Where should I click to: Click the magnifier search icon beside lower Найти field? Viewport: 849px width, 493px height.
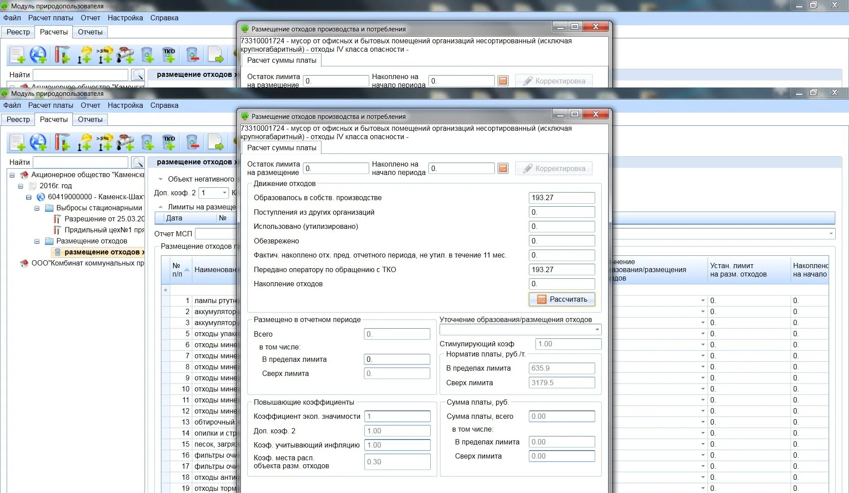[138, 162]
